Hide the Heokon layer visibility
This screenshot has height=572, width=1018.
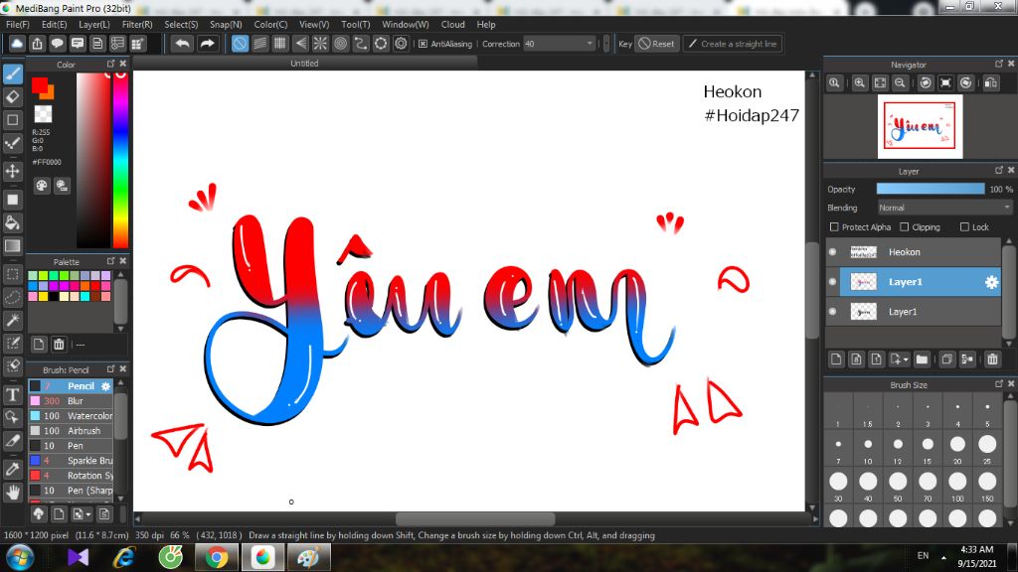(833, 252)
